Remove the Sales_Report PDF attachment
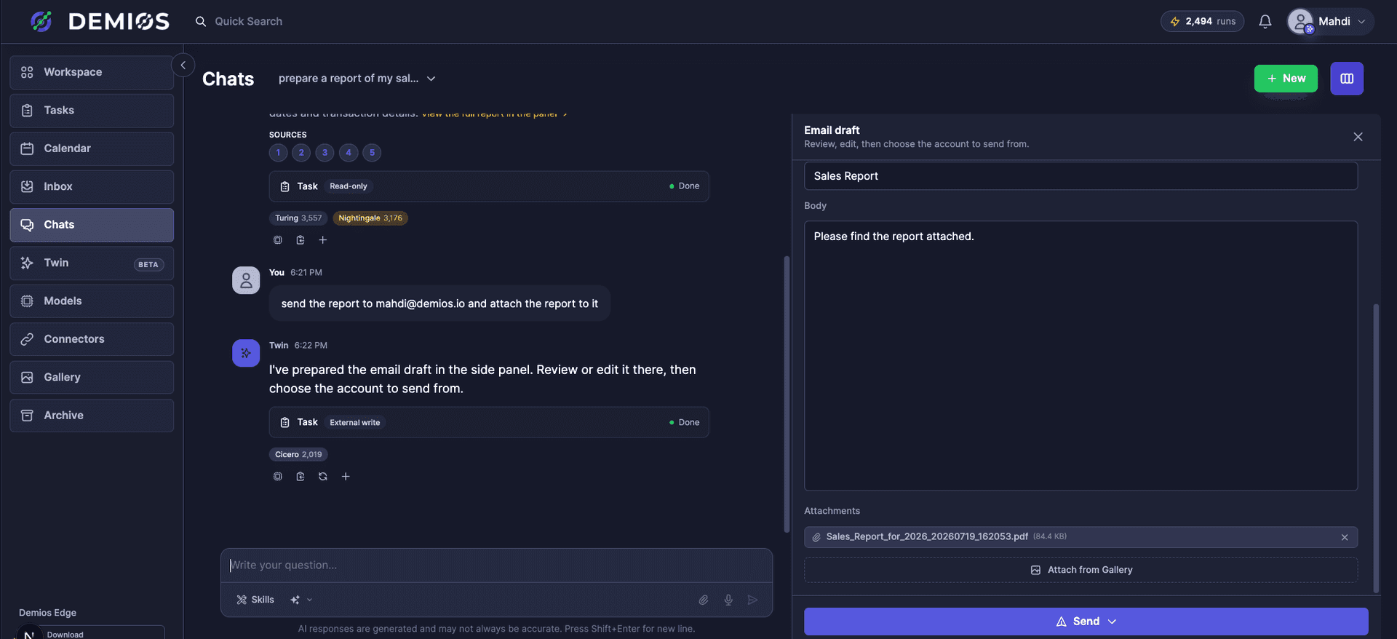The image size is (1397, 639). coord(1345,537)
